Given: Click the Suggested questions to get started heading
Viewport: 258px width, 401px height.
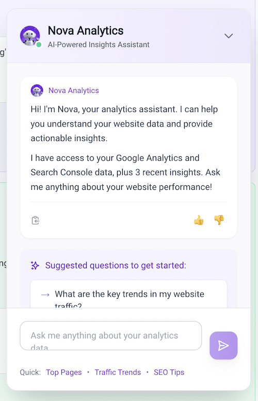Looking at the screenshot, I should click(x=116, y=265).
